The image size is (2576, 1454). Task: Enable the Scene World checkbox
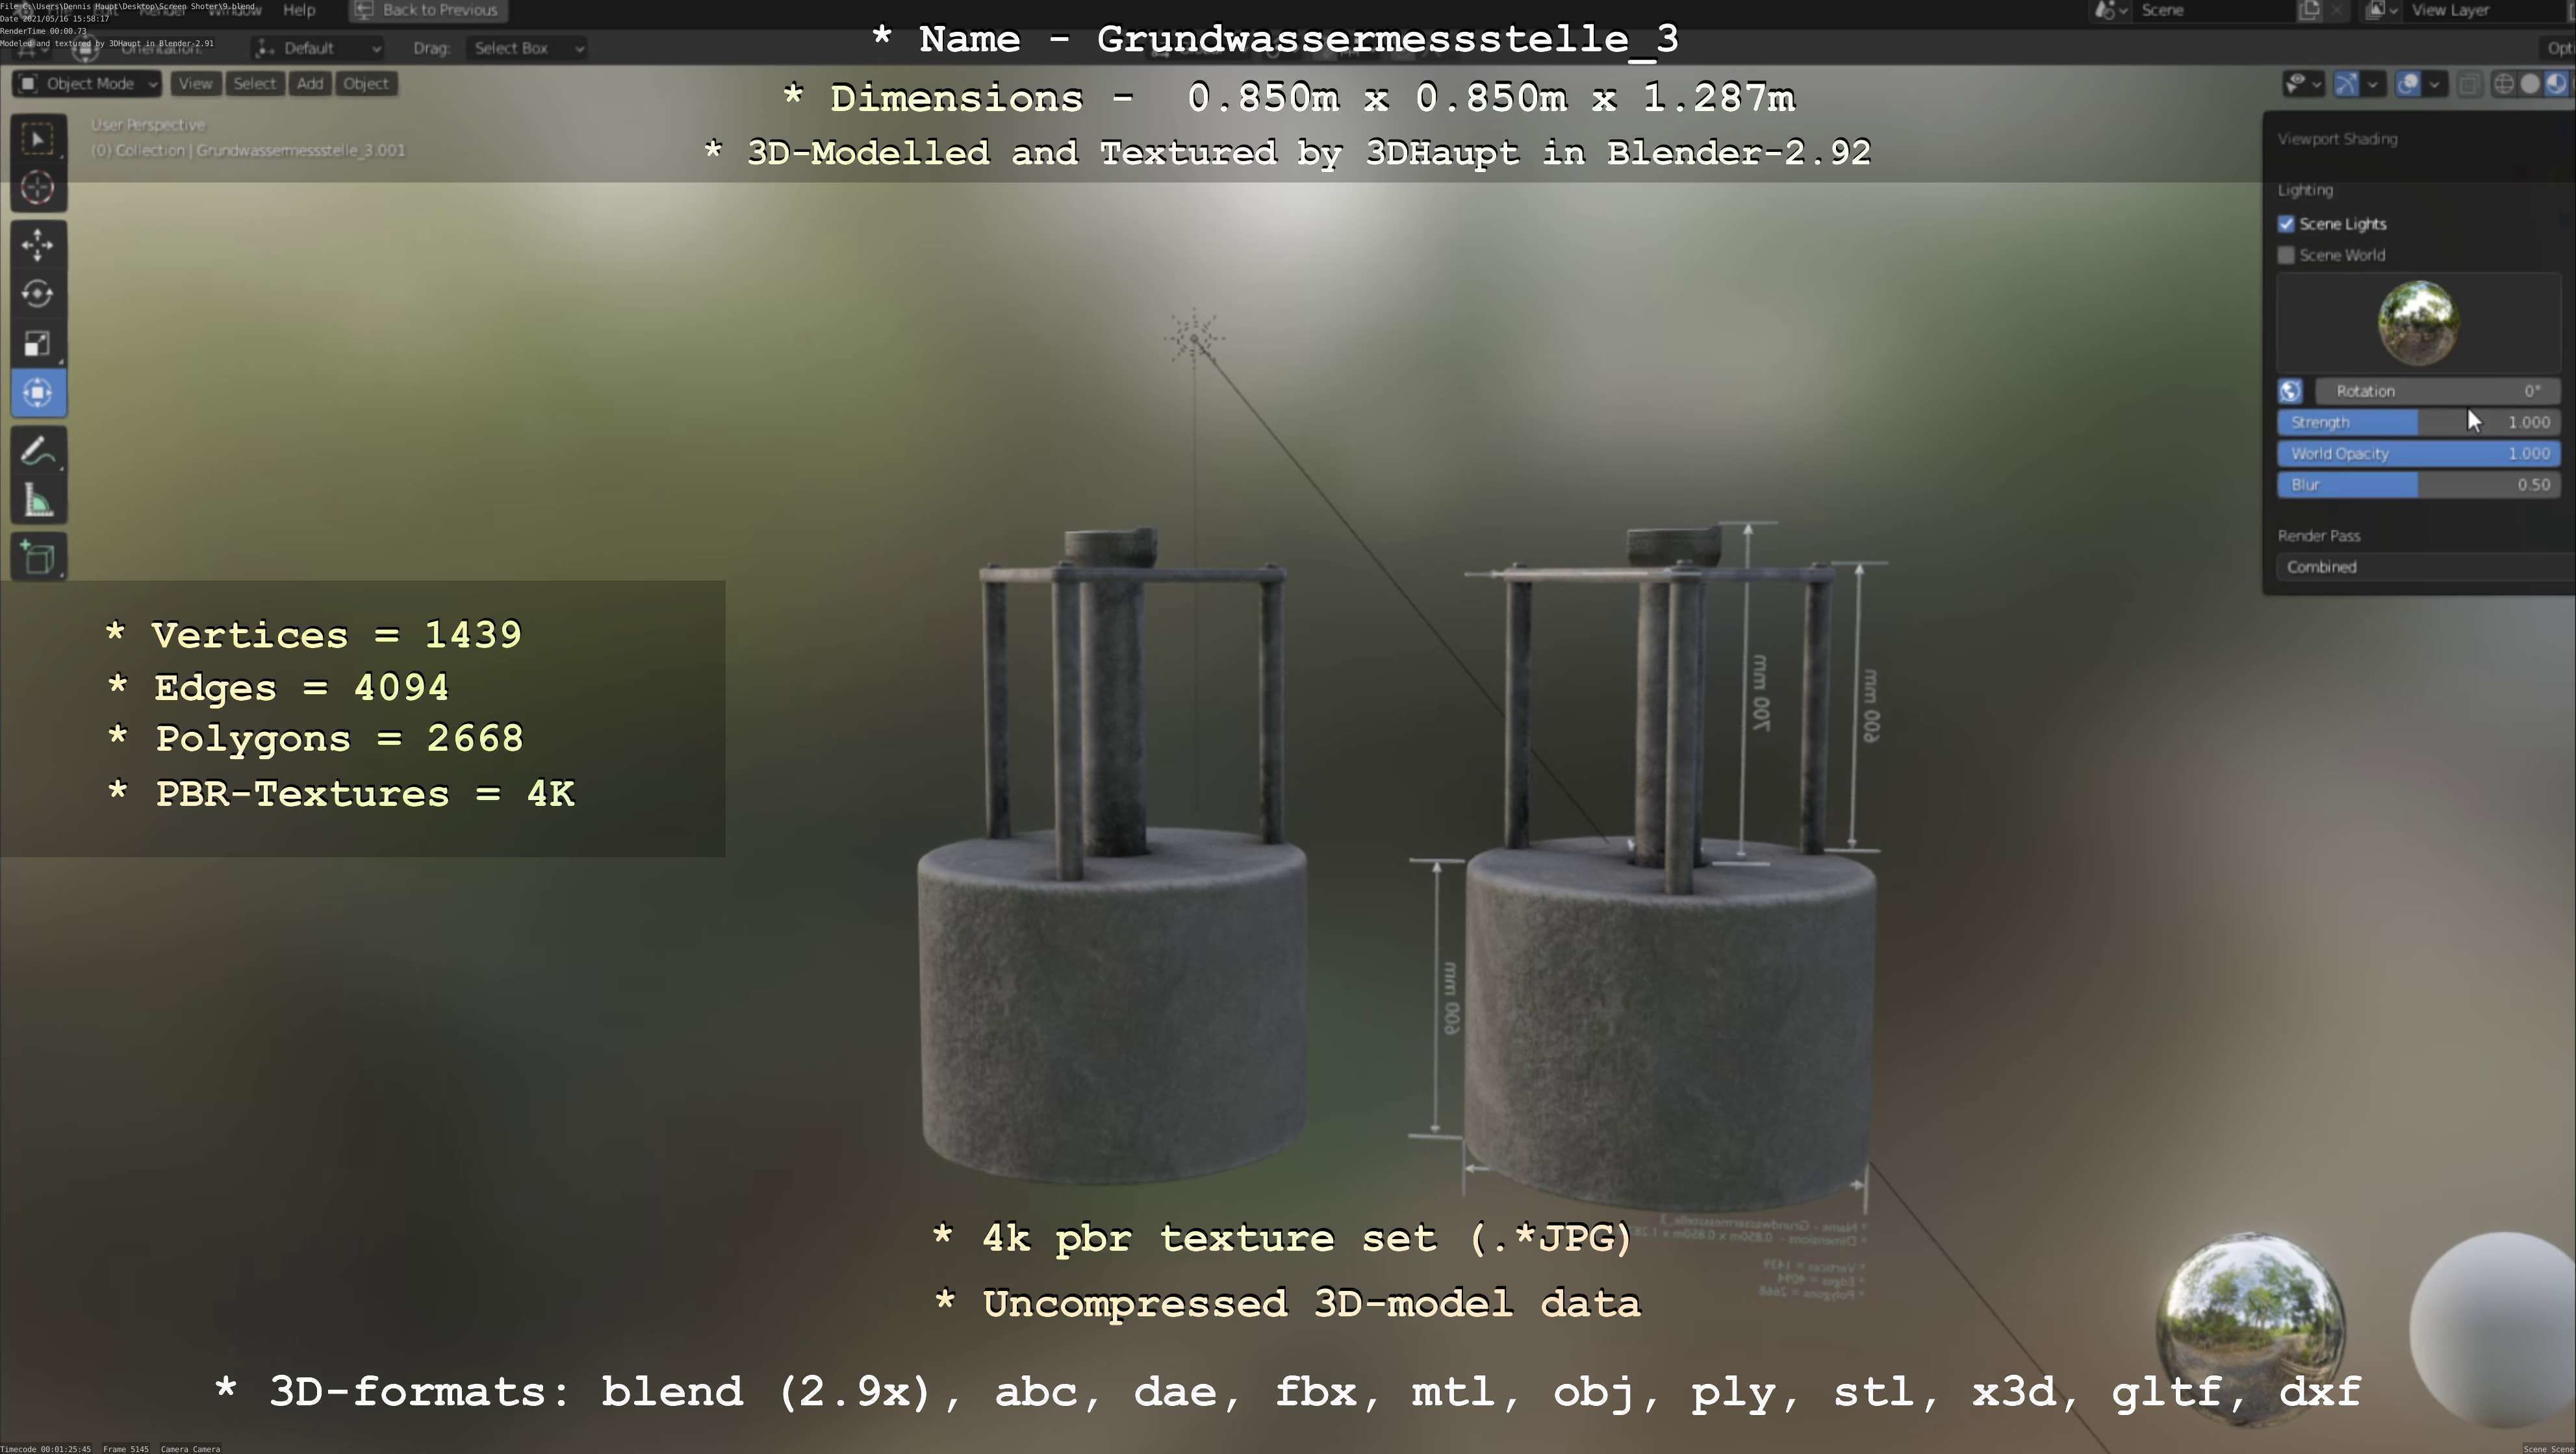tap(2286, 255)
